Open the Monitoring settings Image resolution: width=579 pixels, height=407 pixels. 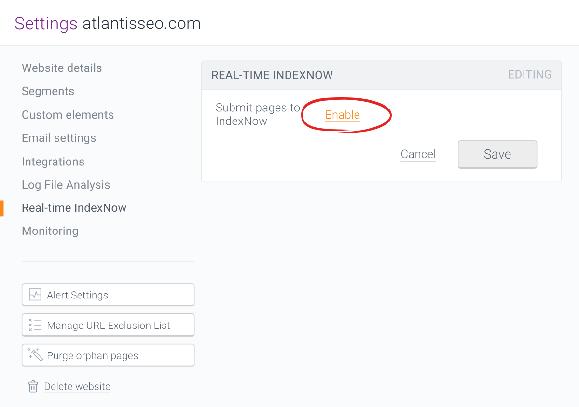click(x=50, y=231)
